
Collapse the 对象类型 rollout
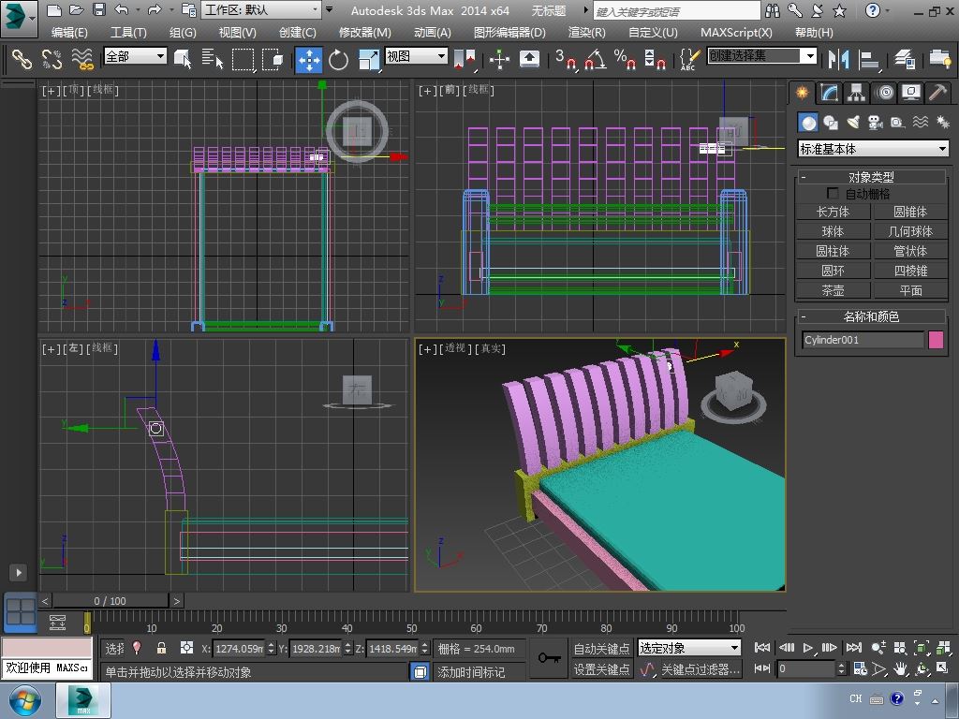click(871, 177)
